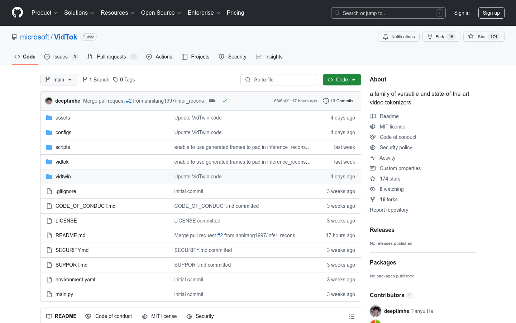Click the scale icon beside MIT license in About

373,127
